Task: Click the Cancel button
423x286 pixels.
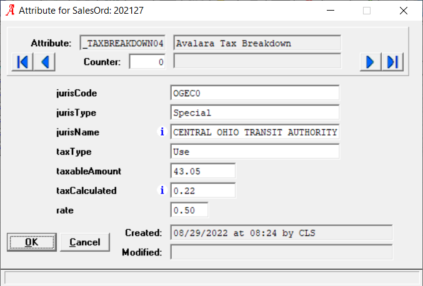Action: click(x=85, y=242)
